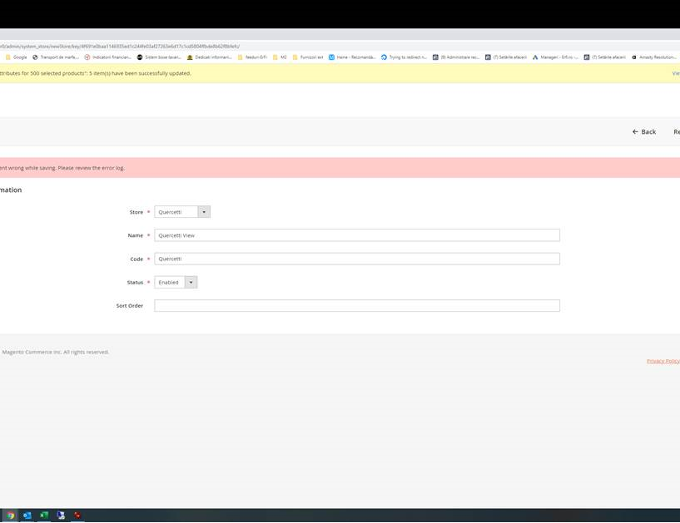Open the Amasty Resolution bookmark
Viewport: 680px width, 523px height.
654,57
